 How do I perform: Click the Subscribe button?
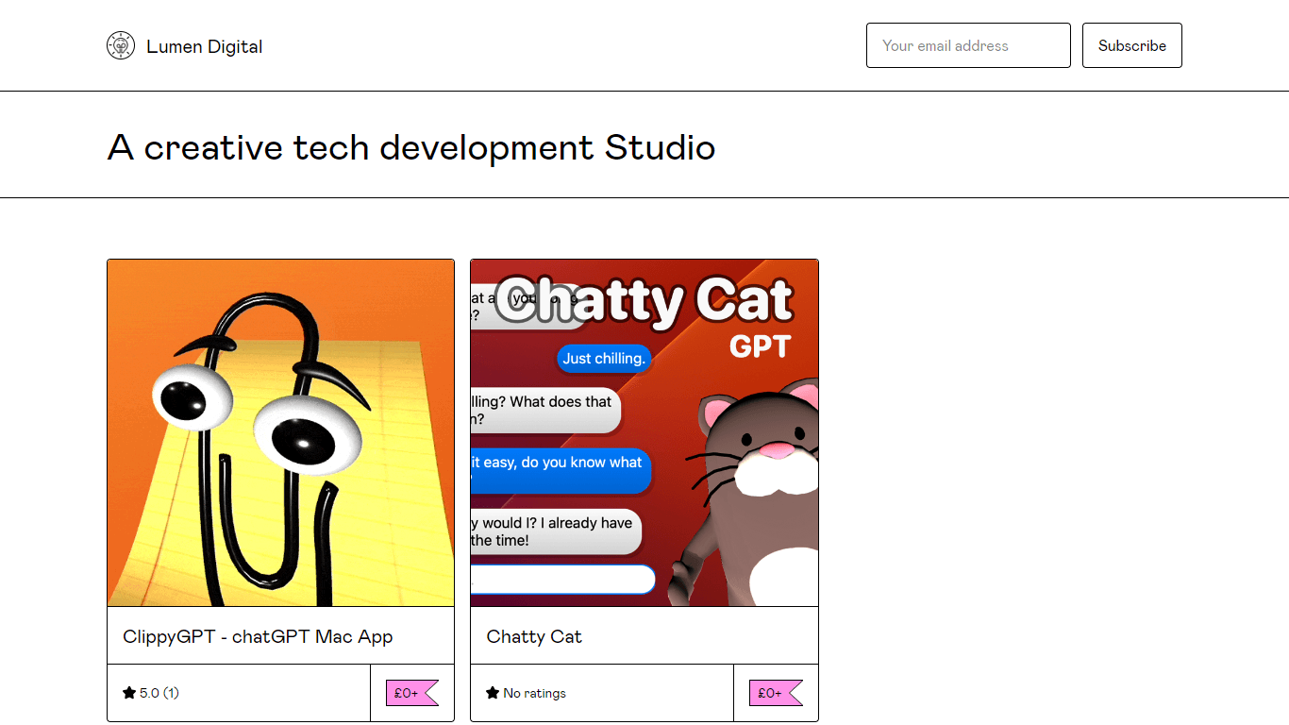pos(1131,45)
